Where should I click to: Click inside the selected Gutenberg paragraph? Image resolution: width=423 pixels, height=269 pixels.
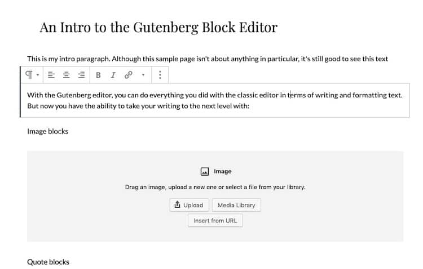pyautogui.click(x=215, y=100)
